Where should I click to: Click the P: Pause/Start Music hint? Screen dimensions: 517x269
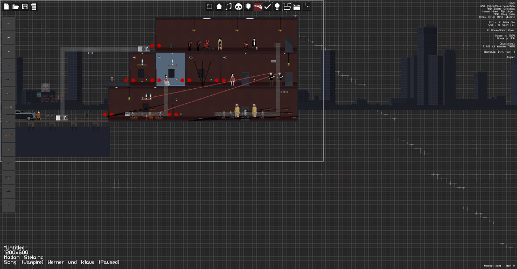[500, 30]
